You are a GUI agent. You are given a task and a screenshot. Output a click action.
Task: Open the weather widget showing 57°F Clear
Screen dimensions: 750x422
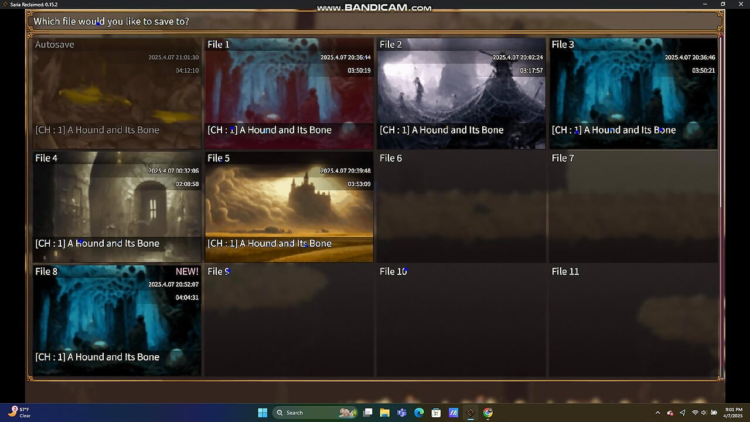pyautogui.click(x=19, y=413)
